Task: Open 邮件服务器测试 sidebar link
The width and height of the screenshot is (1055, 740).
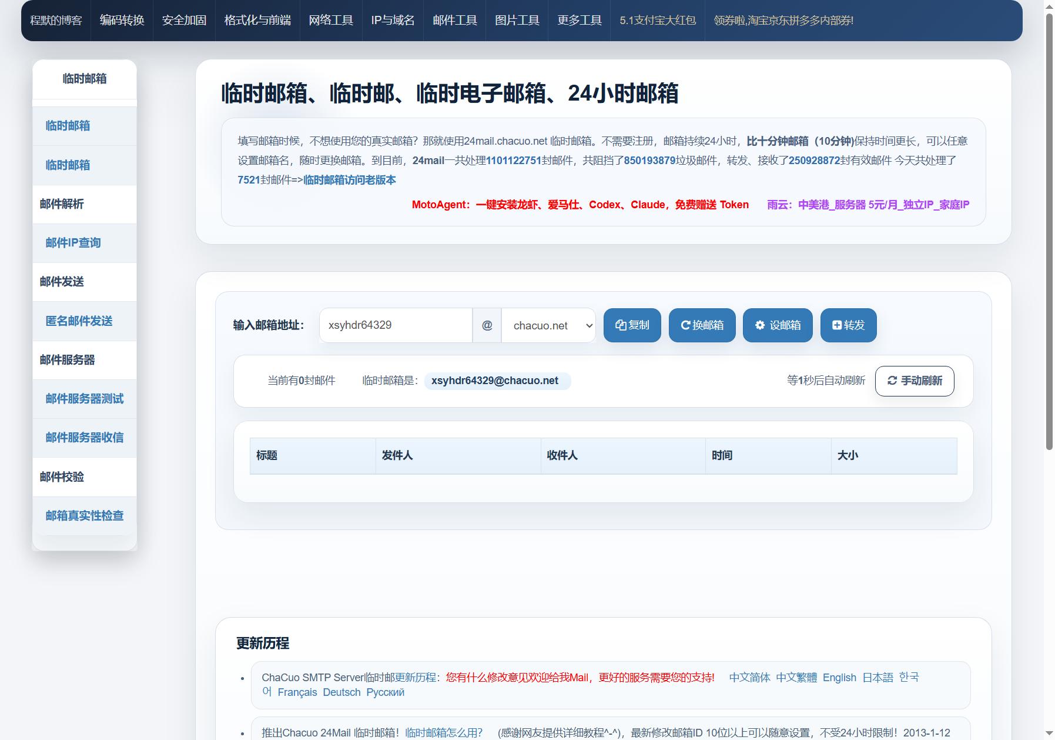Action: [x=84, y=399]
